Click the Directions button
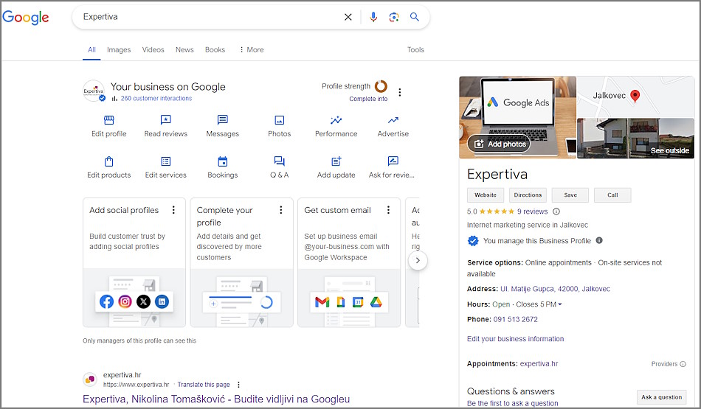 click(x=528, y=195)
